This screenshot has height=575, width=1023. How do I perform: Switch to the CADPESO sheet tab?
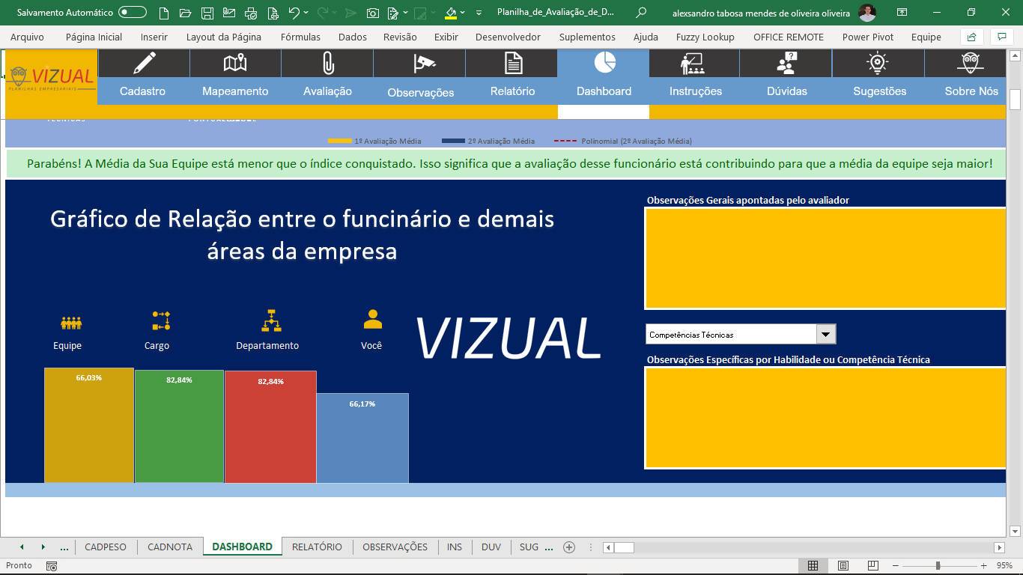[106, 547]
